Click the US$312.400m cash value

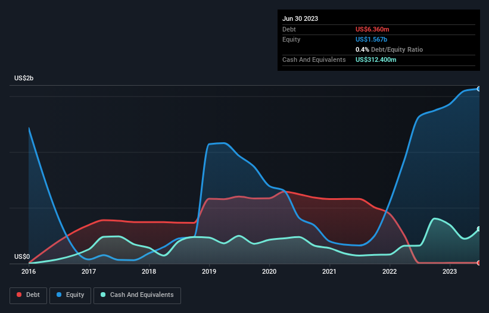point(376,60)
